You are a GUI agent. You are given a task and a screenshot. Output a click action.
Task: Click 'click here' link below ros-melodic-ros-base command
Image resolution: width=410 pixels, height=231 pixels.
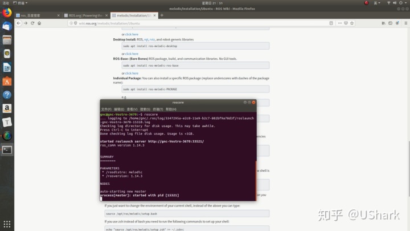(x=132, y=74)
